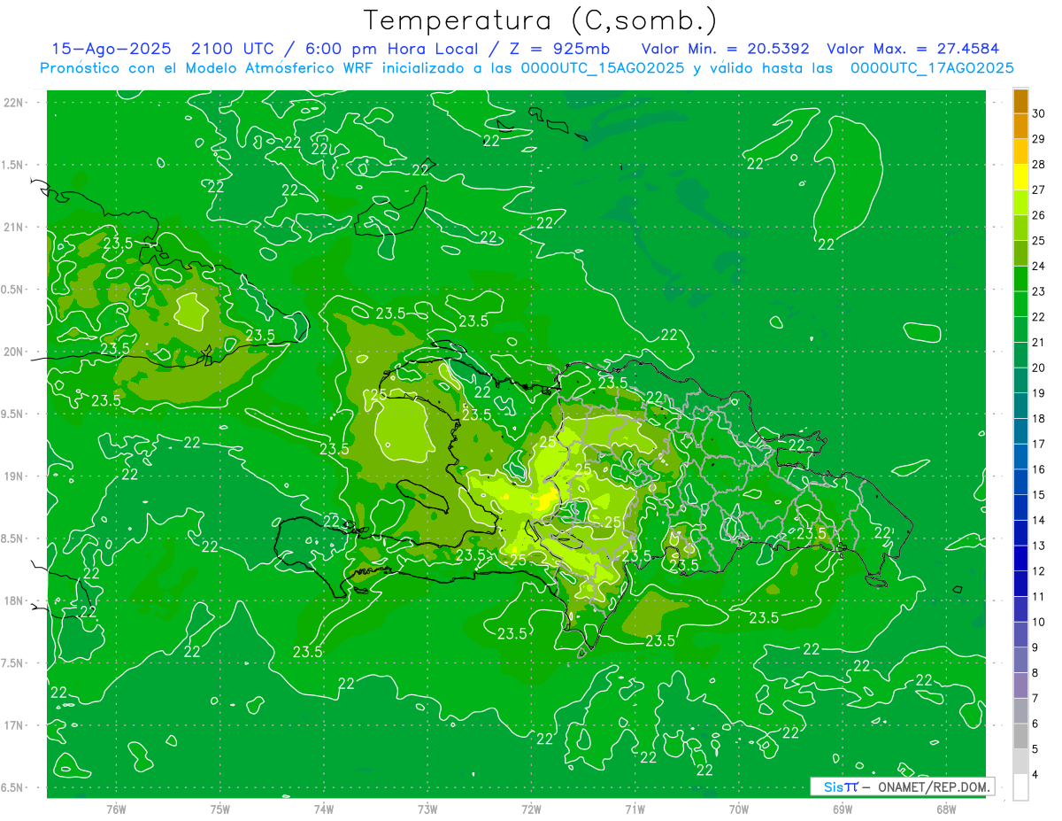Click the 19N latitude axis label
1062x821 pixels.
pyautogui.click(x=15, y=476)
